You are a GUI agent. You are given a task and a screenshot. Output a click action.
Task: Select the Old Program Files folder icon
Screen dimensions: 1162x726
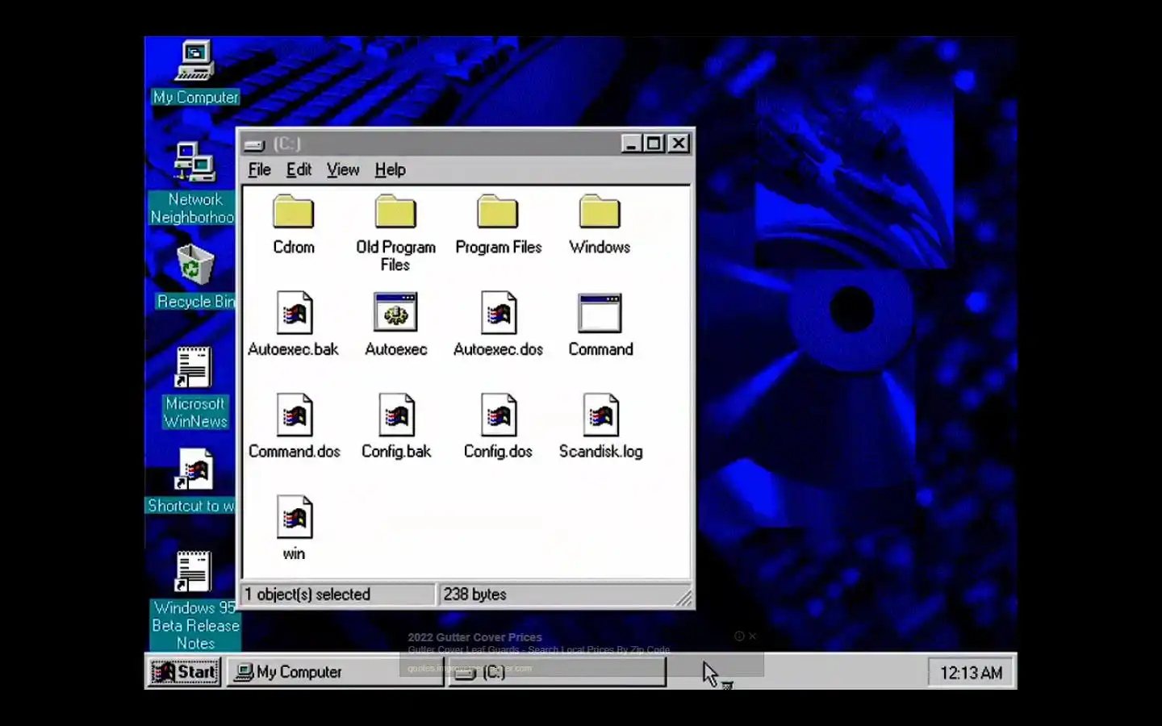pos(395,212)
